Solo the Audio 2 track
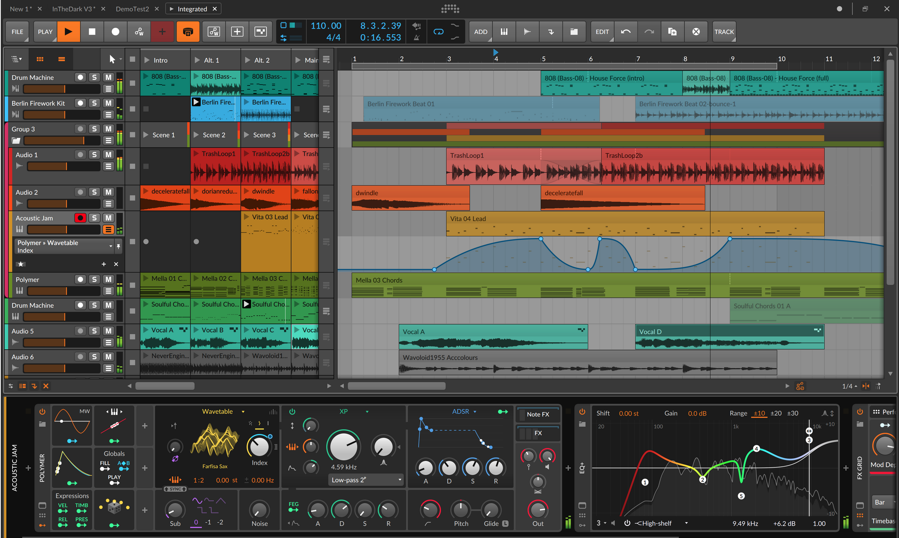This screenshot has width=899, height=538. tap(94, 192)
